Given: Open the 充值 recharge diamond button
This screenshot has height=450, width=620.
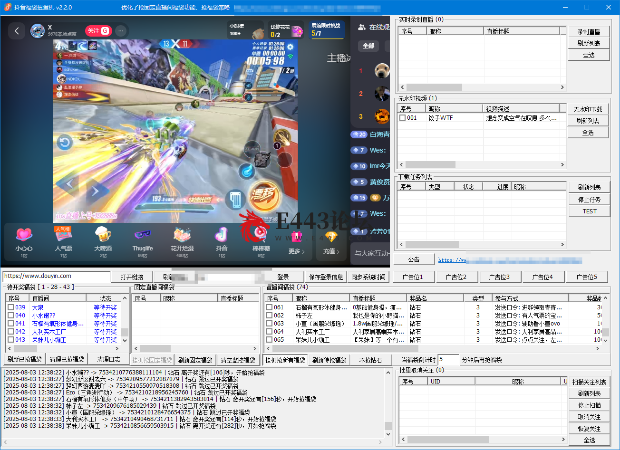Looking at the screenshot, I should point(331,242).
